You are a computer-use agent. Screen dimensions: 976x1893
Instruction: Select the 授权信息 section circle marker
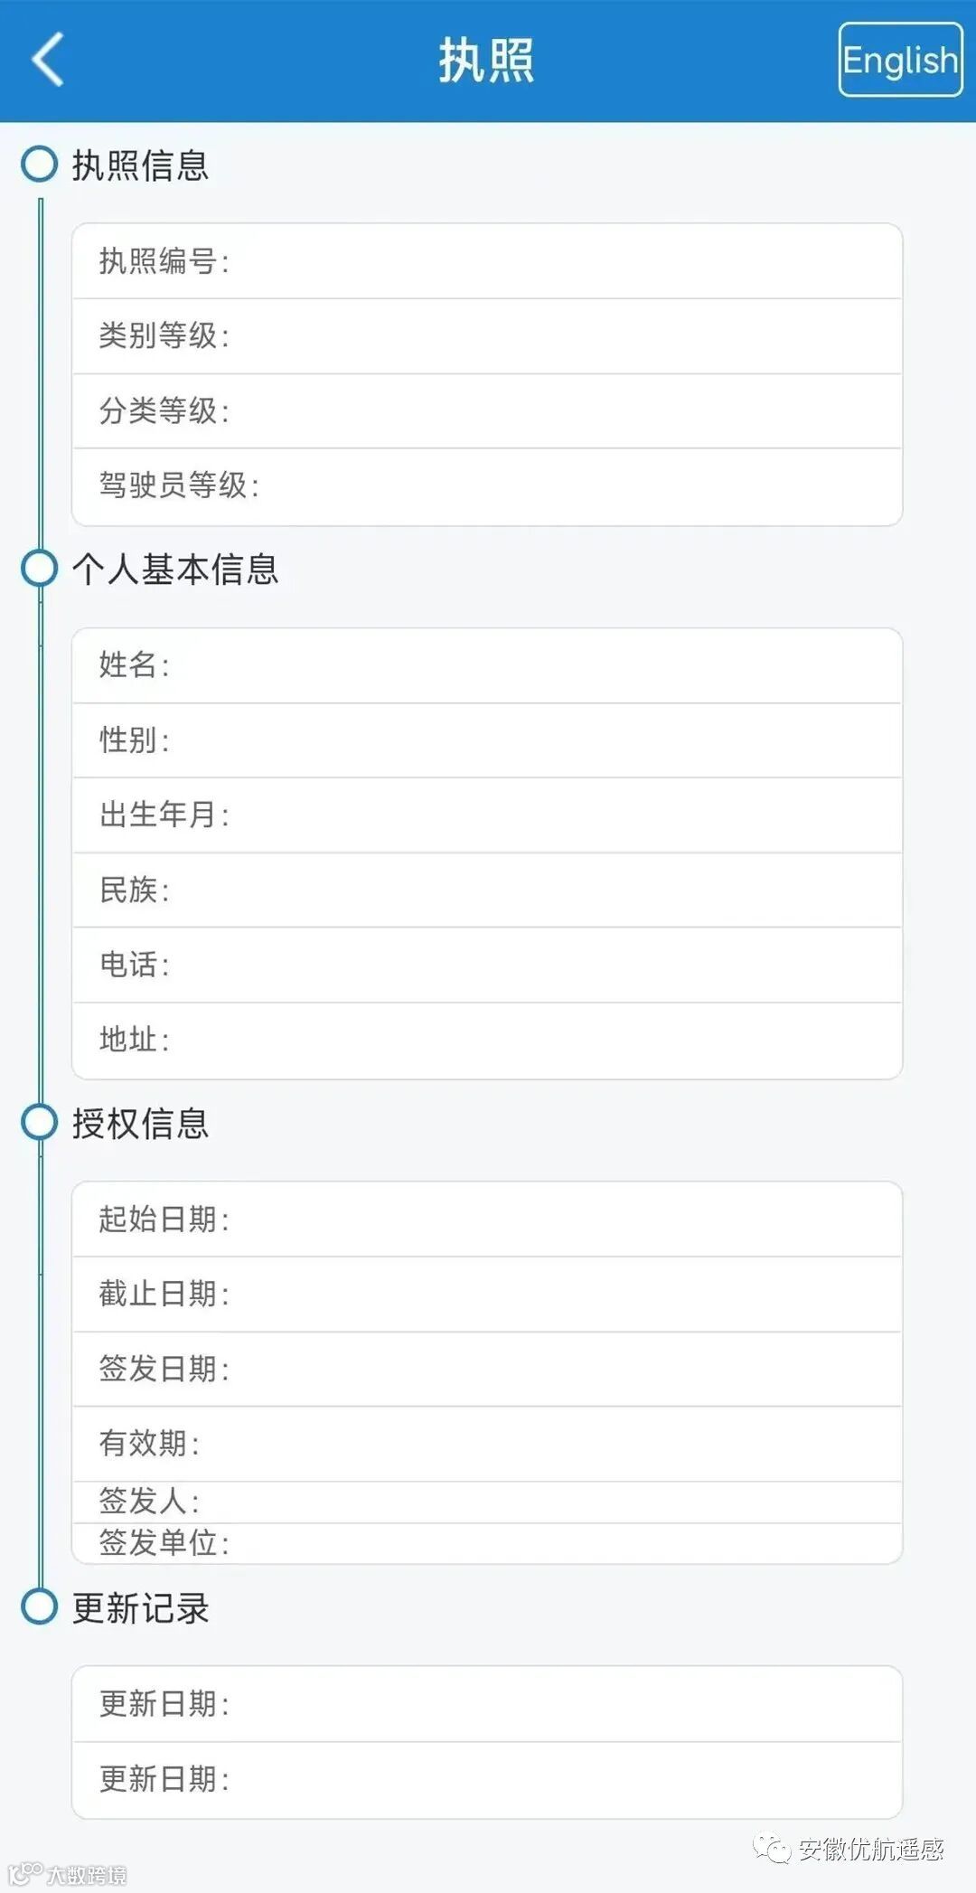tap(40, 1122)
